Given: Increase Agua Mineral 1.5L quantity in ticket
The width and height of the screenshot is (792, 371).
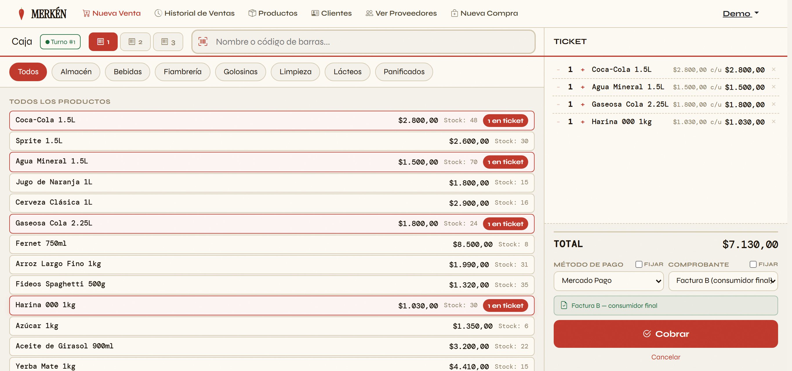Looking at the screenshot, I should coord(583,87).
